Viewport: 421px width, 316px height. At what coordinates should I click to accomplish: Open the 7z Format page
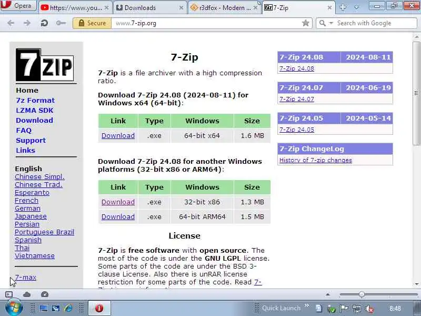35,100
